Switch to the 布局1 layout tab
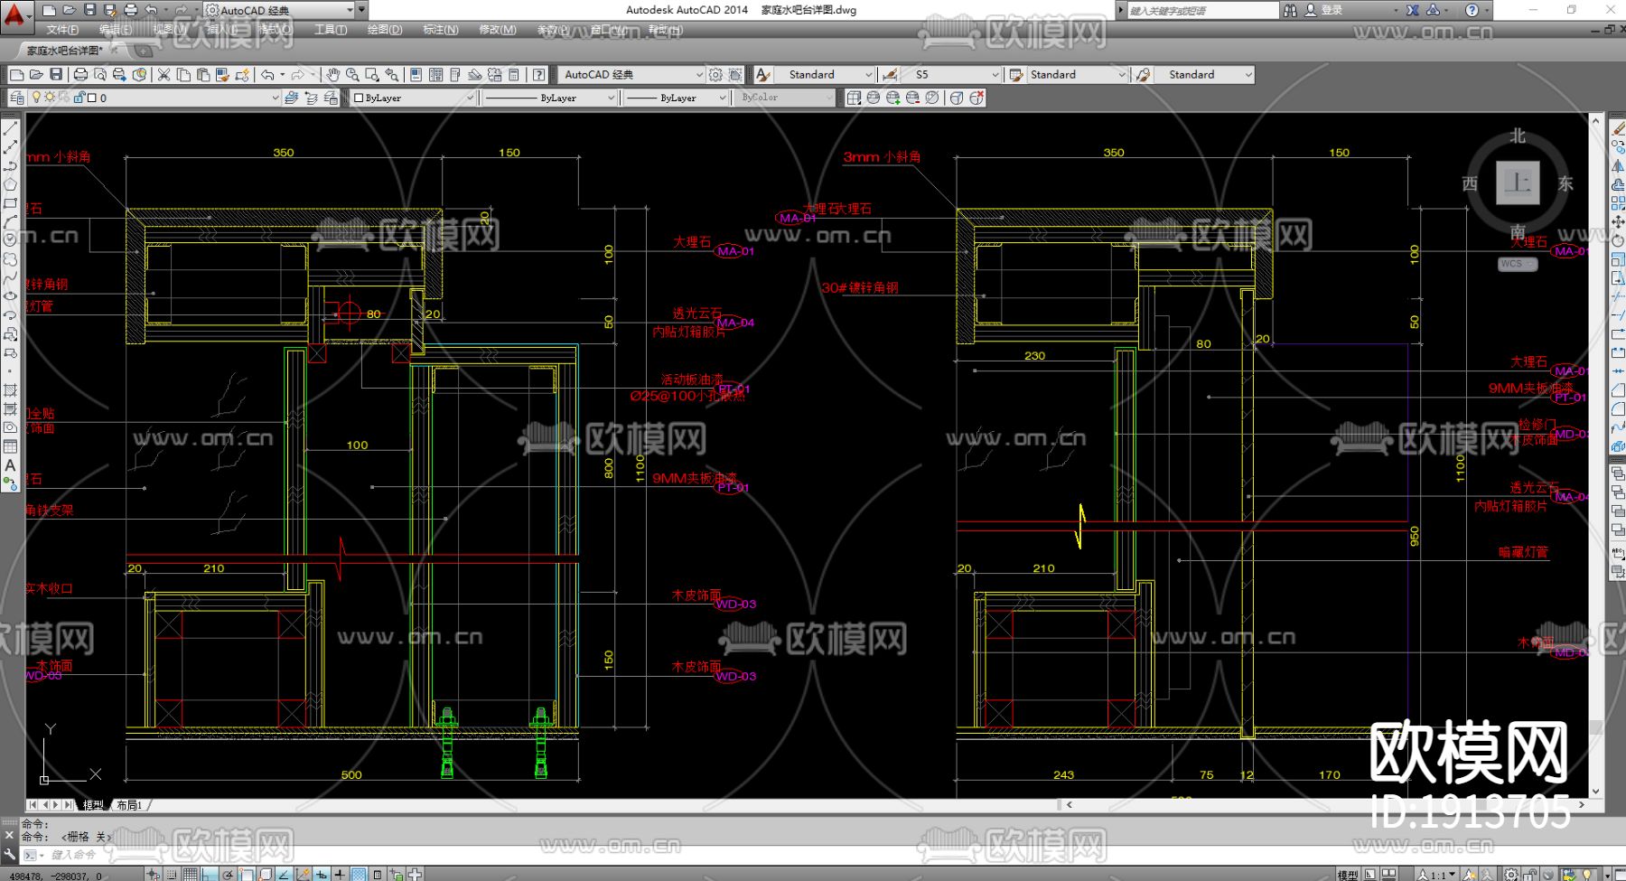This screenshot has width=1626, height=881. coord(130,804)
